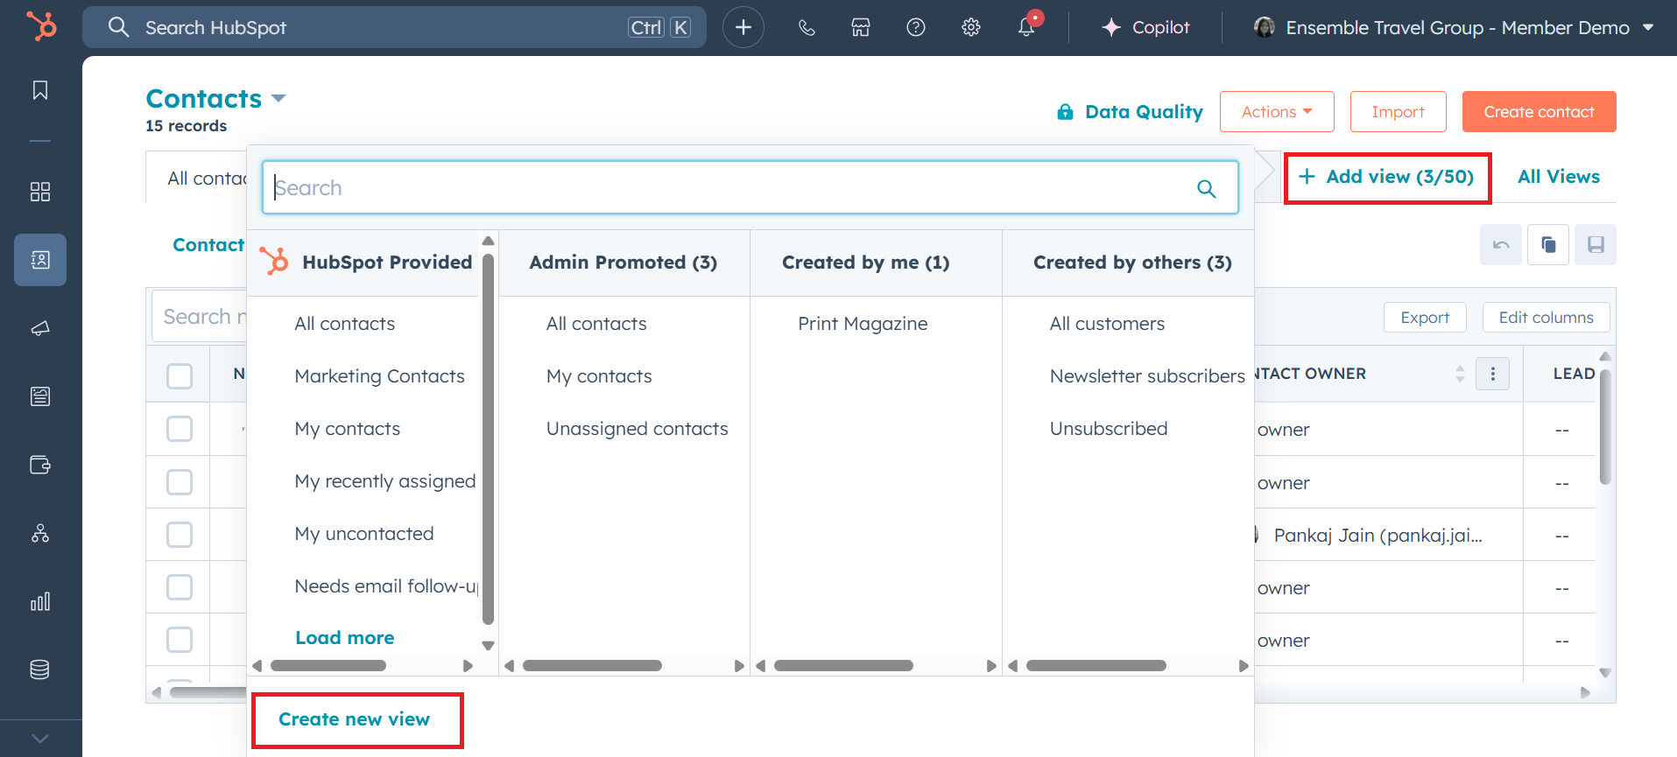Open the Data Quality link
This screenshot has height=757, width=1677.
(x=1144, y=112)
